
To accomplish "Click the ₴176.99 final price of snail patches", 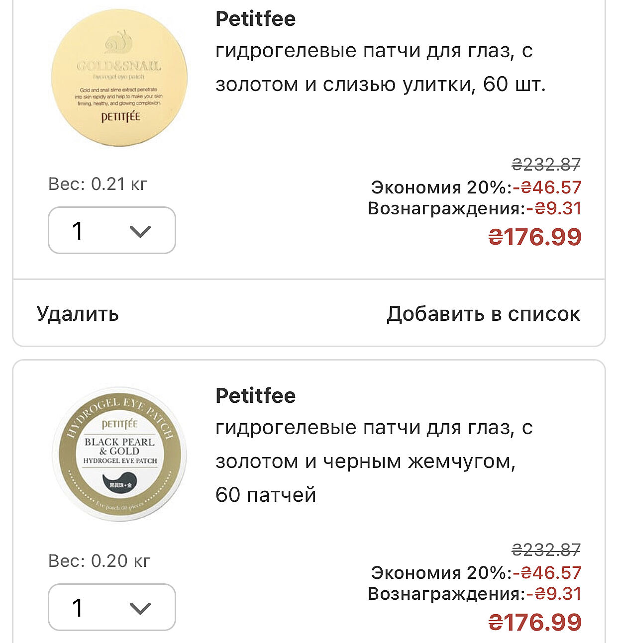I will [535, 237].
